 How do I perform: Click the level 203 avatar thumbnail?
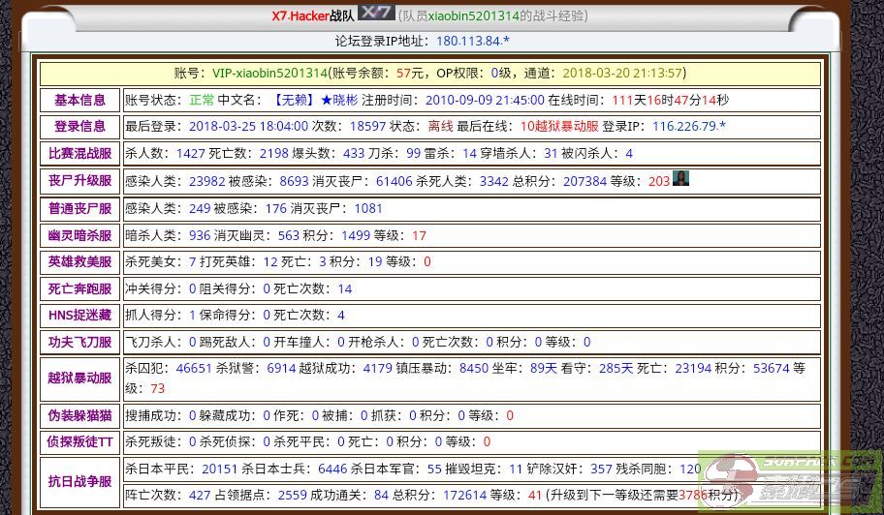click(680, 178)
